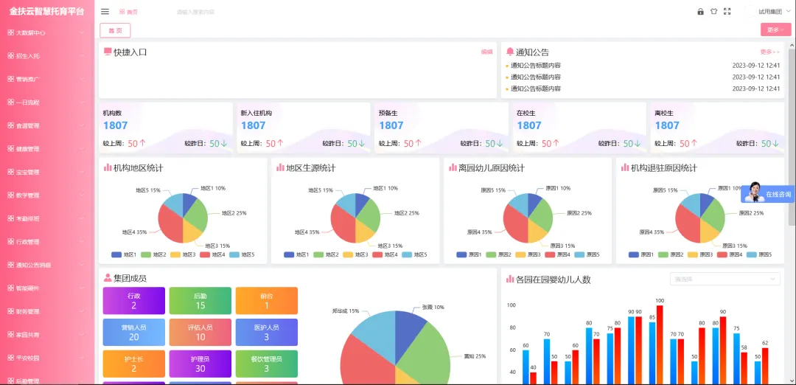
Task: Toggle fullscreen mode icon
Action: (x=727, y=12)
